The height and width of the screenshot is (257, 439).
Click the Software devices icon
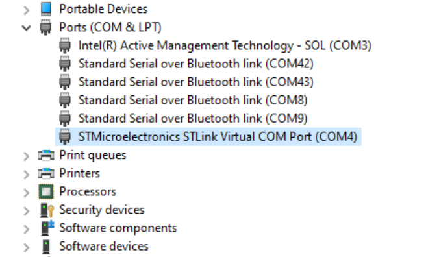(x=46, y=247)
